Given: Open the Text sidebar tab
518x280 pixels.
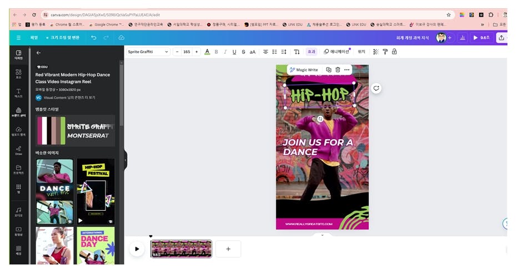Looking at the screenshot, I should coord(18,93).
